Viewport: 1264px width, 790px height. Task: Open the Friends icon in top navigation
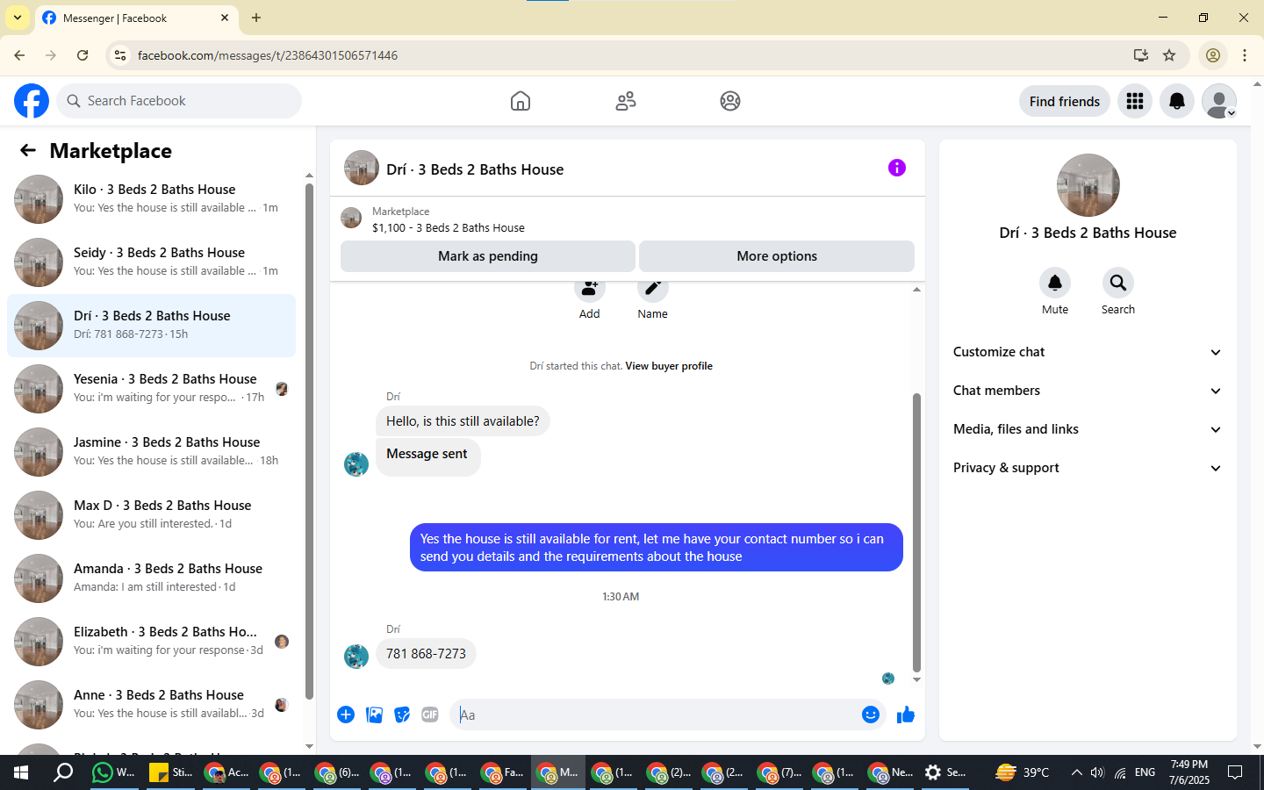coord(626,101)
